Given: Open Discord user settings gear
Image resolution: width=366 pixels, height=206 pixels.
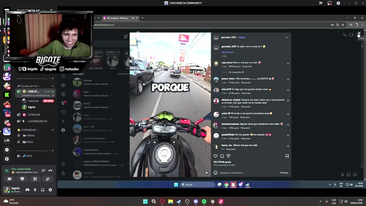Looking at the screenshot, I should click(50, 190).
